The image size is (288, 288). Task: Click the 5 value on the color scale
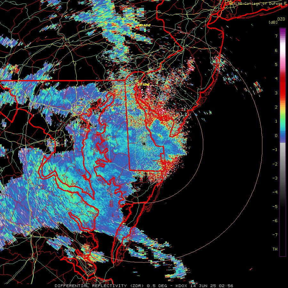tap(276, 64)
